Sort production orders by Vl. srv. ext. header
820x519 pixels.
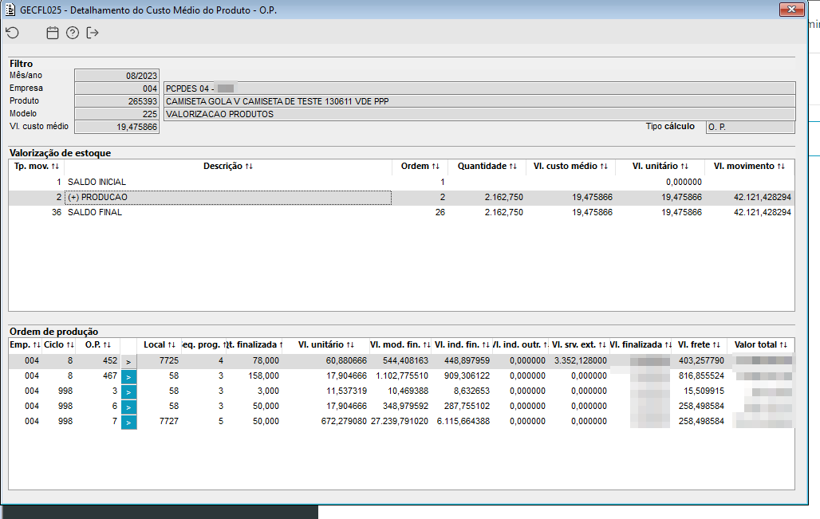[579, 345]
